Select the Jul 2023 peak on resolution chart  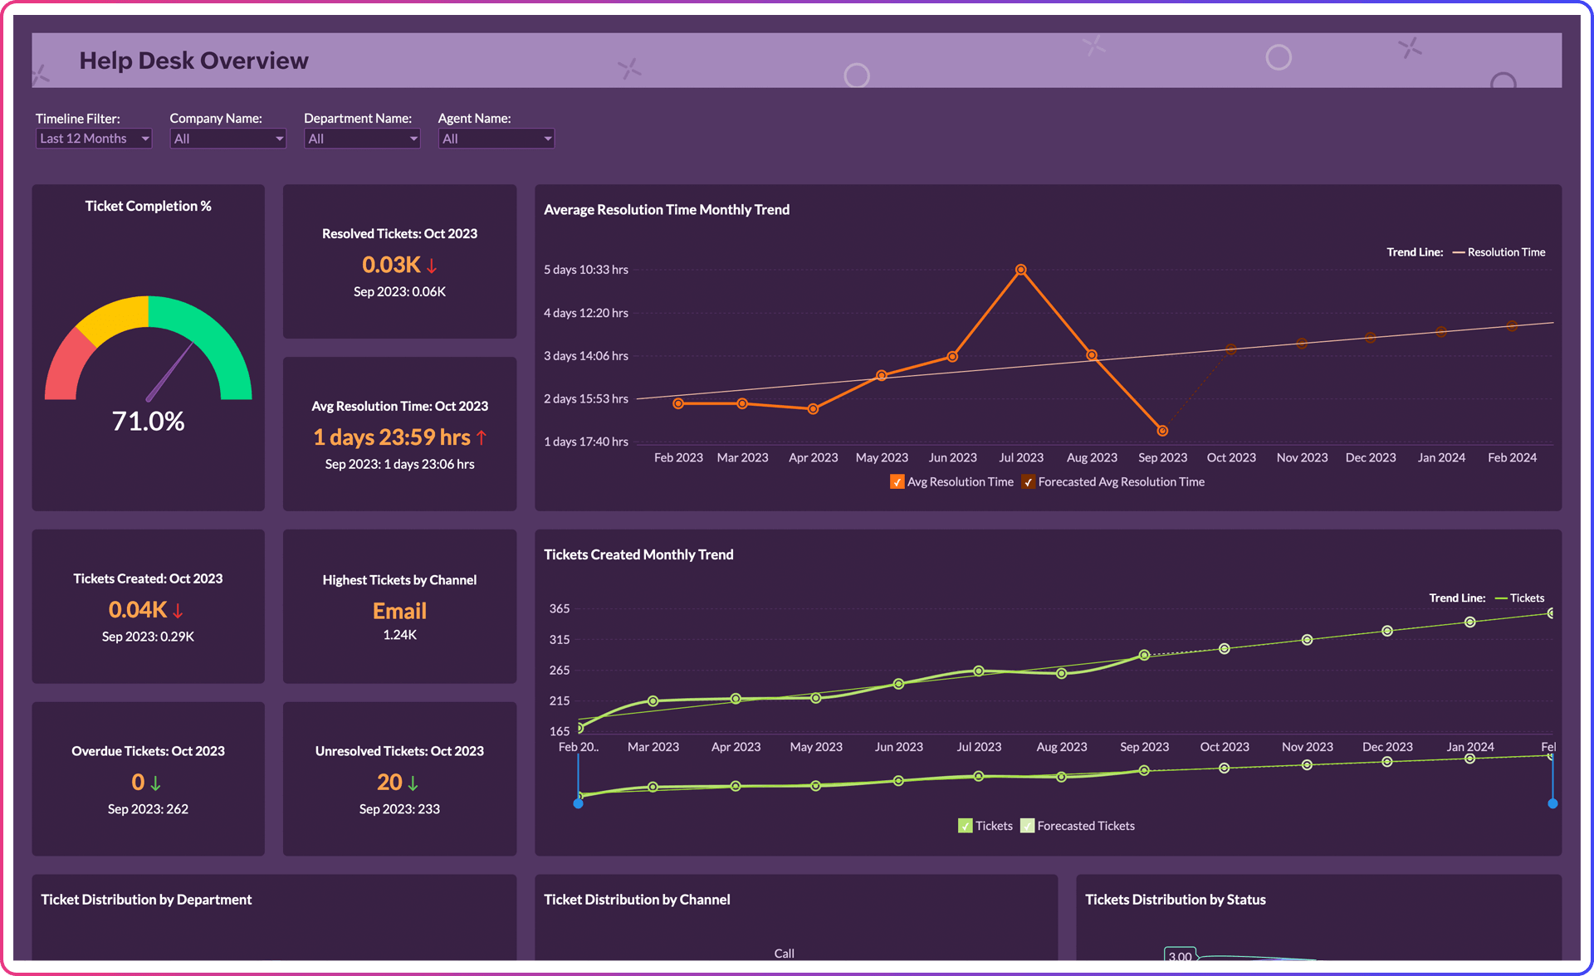pyautogui.click(x=1021, y=269)
